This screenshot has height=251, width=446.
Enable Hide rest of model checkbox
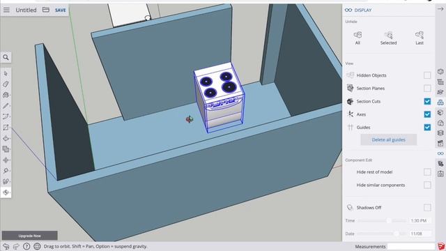[x=427, y=172]
